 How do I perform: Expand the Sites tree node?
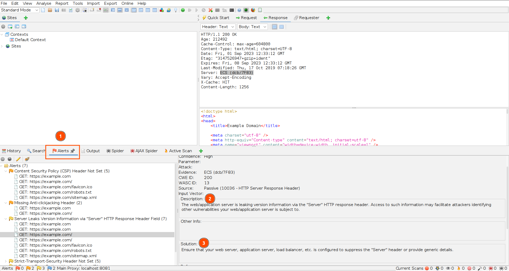coord(2,46)
